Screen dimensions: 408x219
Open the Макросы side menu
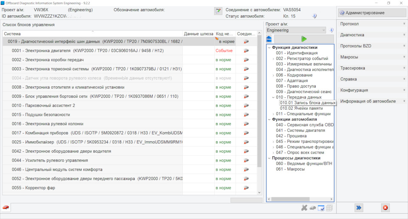click(372, 57)
